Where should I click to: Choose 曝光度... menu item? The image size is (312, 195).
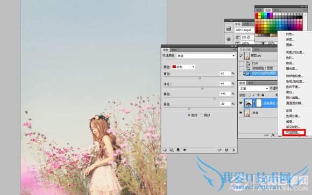click(292, 69)
